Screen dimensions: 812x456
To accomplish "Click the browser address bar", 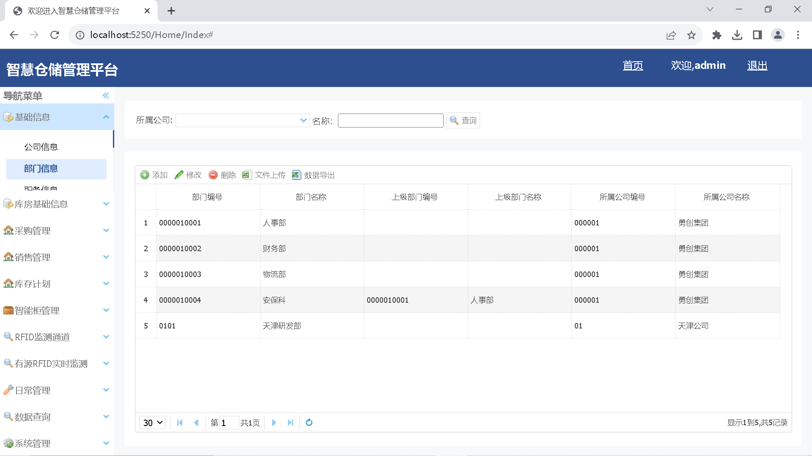I will click(372, 35).
